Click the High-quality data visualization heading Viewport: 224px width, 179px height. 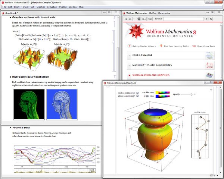click(x=31, y=77)
